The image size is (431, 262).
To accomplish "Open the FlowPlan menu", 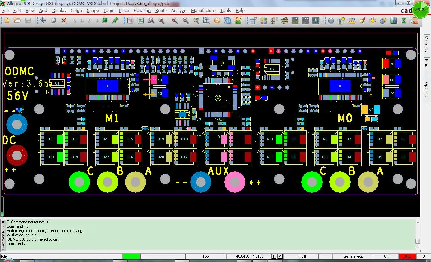I will [142, 10].
